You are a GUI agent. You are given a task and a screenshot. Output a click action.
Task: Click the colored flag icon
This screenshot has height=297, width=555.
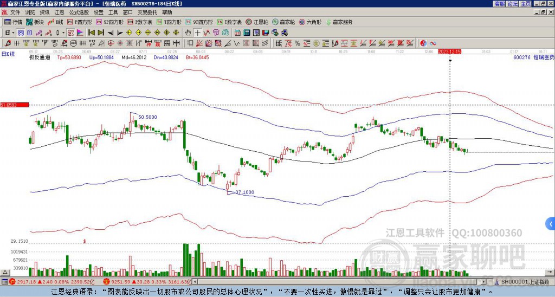80,33
